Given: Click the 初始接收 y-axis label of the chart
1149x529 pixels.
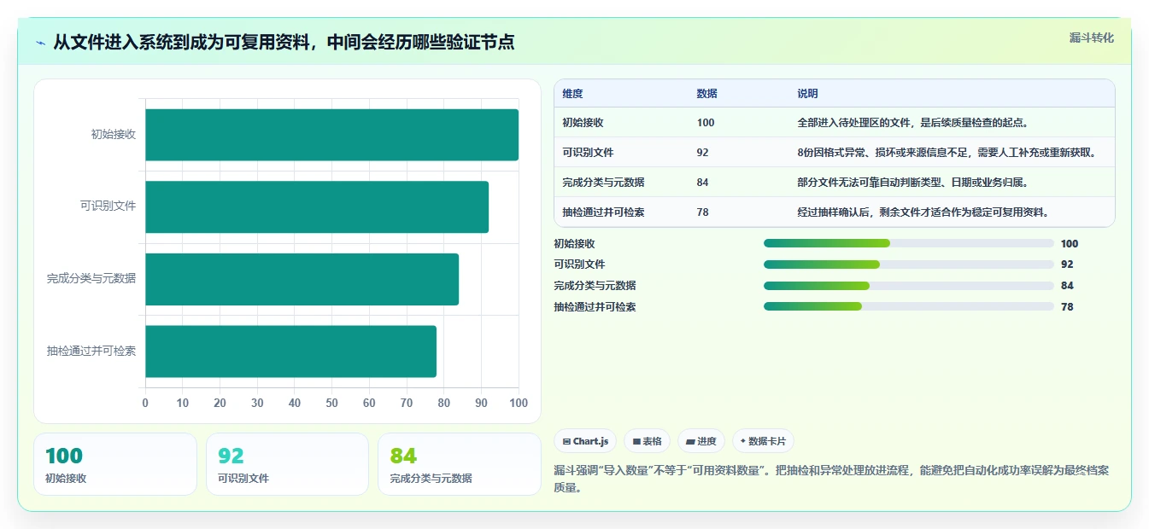Looking at the screenshot, I should 114,135.
